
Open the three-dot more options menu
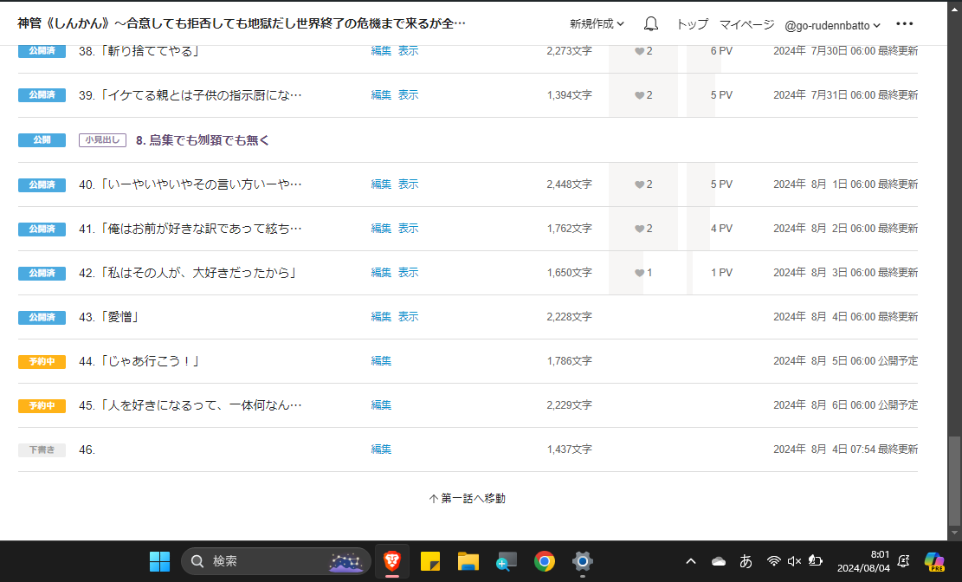904,24
